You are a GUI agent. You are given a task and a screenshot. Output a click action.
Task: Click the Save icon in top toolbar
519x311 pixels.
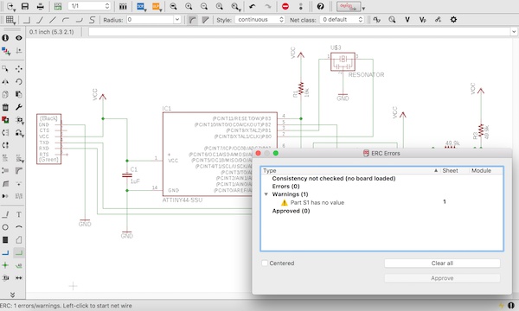pos(25,6)
